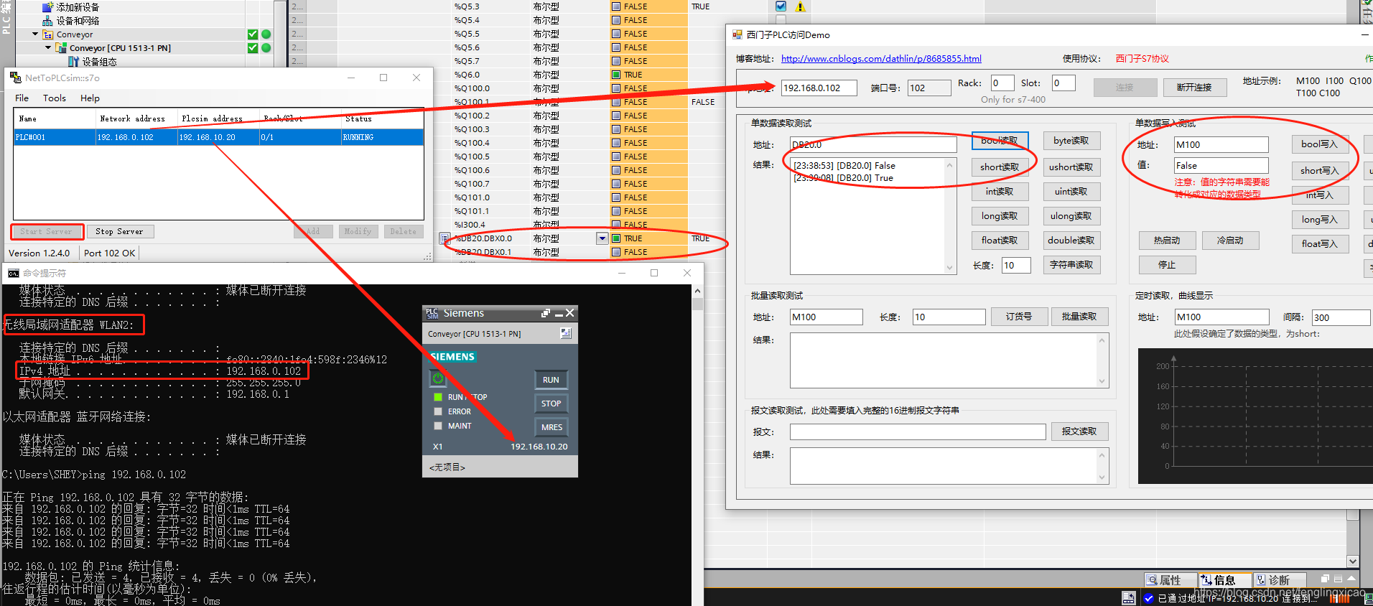Float the inspector window icon
Image resolution: width=1373 pixels, height=606 pixels.
1325,579
